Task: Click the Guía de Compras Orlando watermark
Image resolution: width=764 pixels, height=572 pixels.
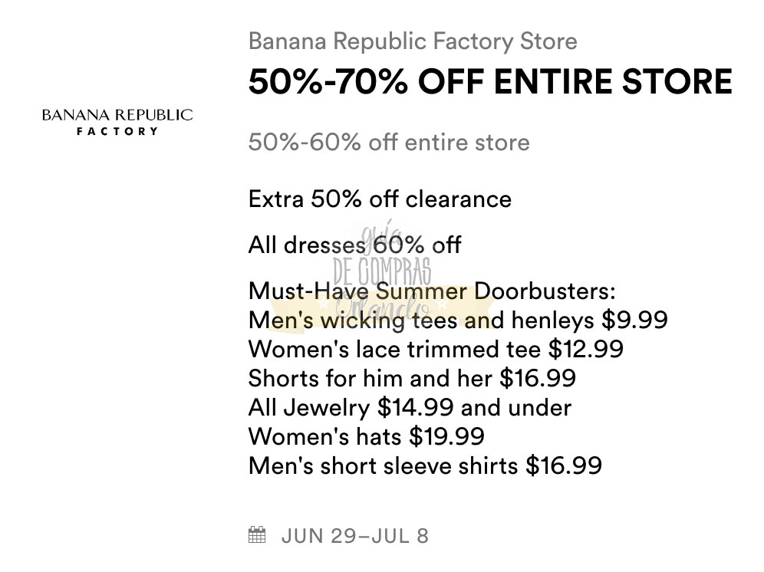Action: [x=382, y=272]
